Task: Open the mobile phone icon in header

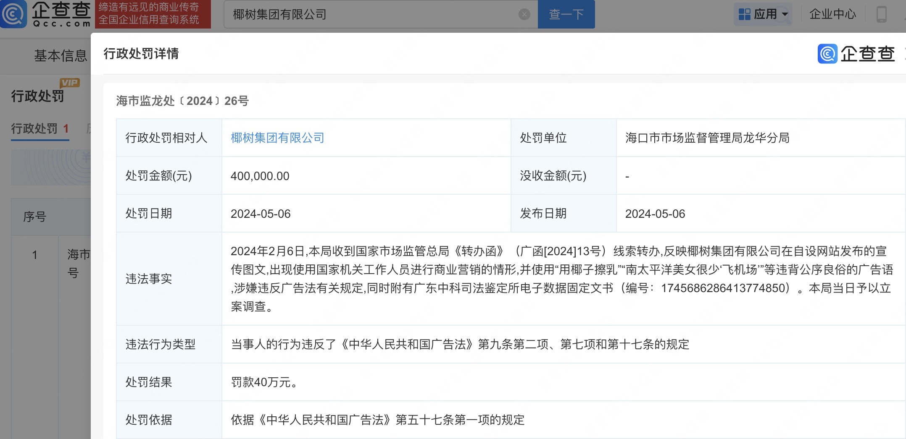Action: coord(881,14)
